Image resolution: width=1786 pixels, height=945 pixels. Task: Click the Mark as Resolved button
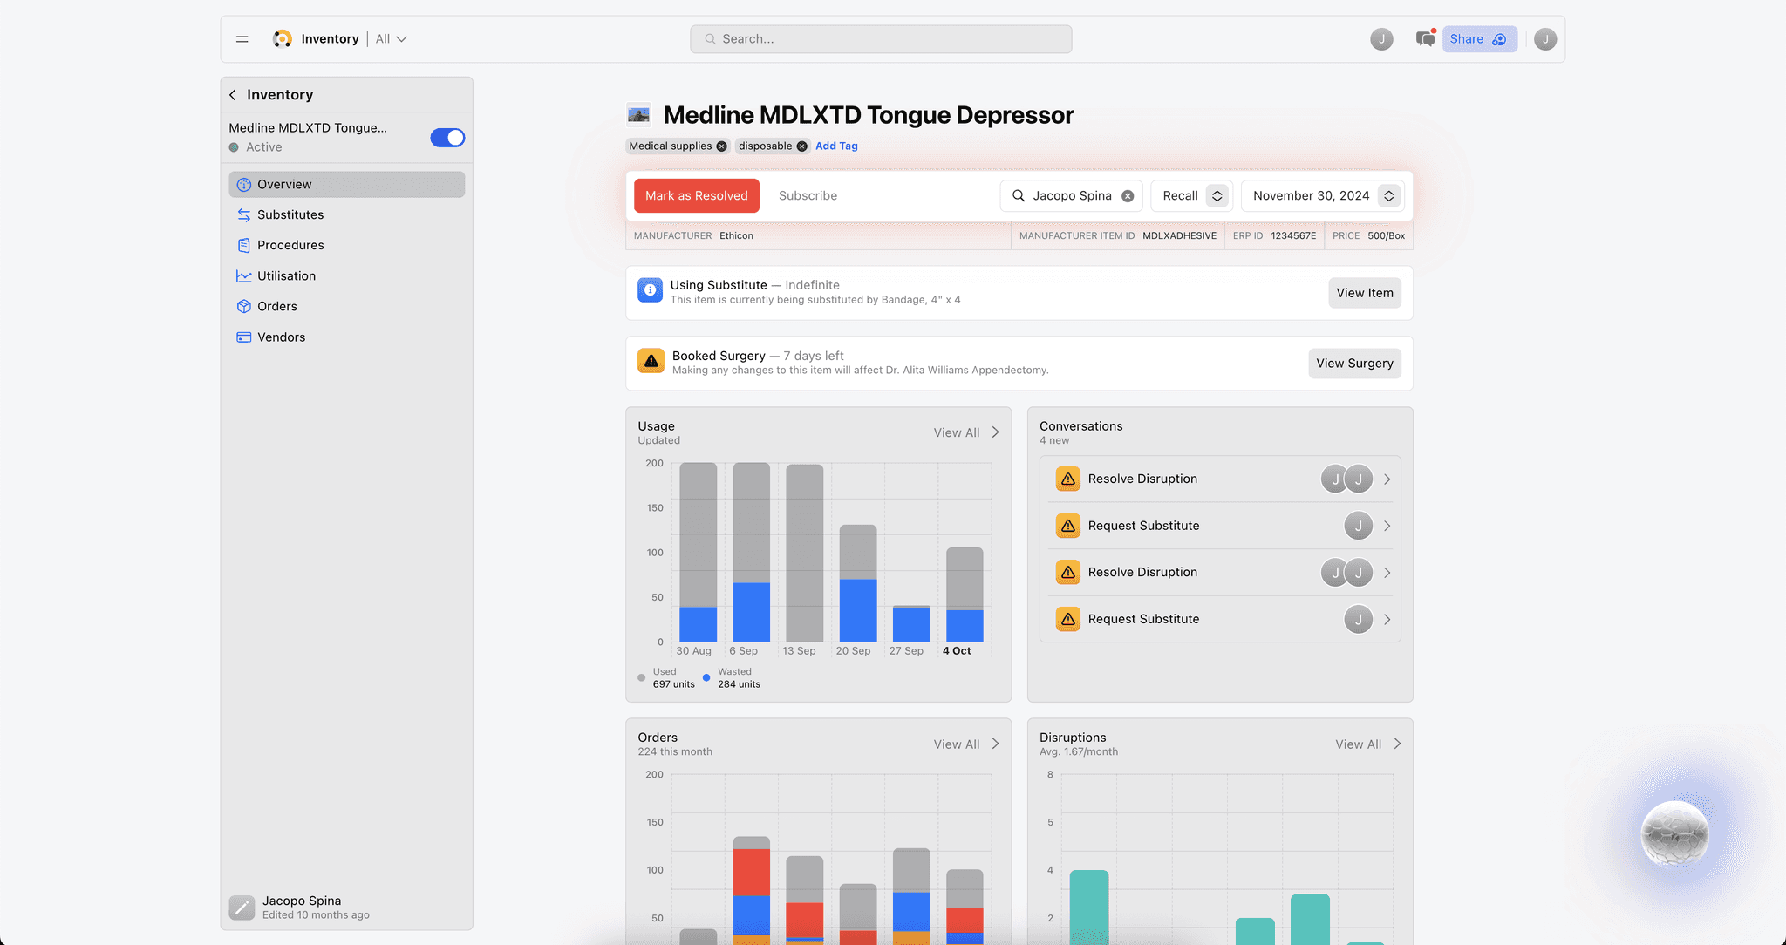click(696, 196)
